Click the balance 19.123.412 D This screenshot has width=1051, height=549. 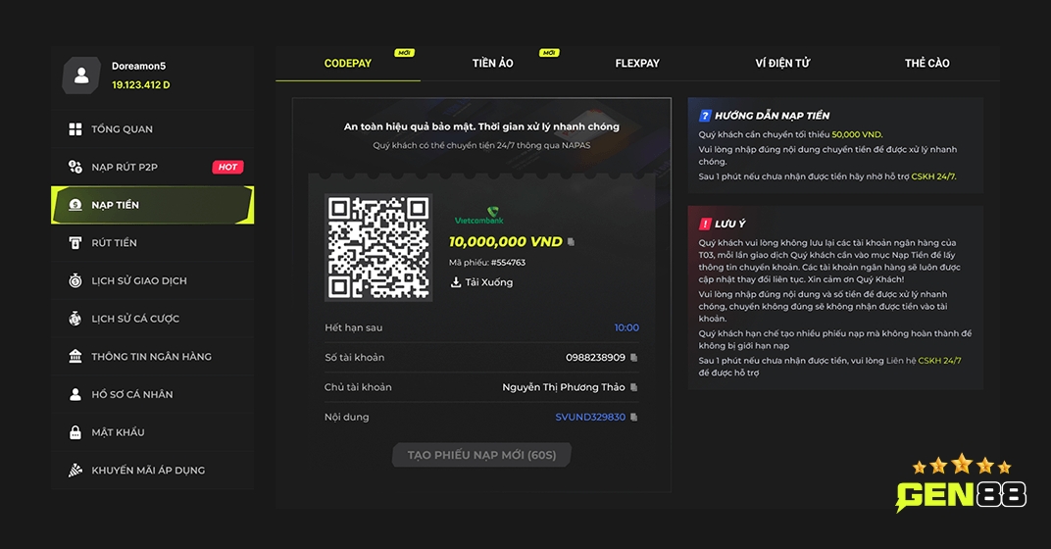(141, 85)
